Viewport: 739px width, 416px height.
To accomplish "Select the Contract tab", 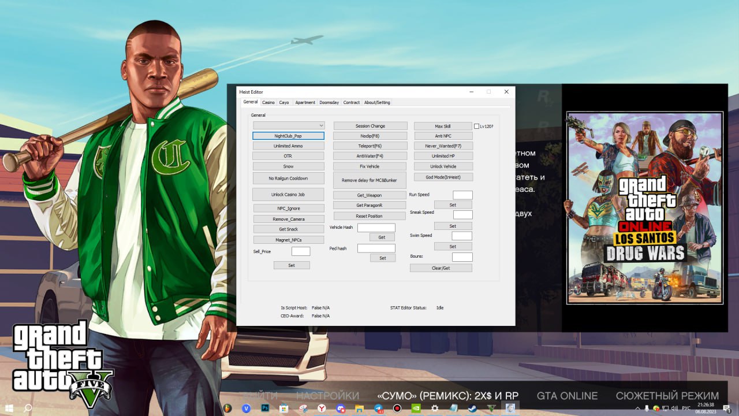I will click(352, 102).
